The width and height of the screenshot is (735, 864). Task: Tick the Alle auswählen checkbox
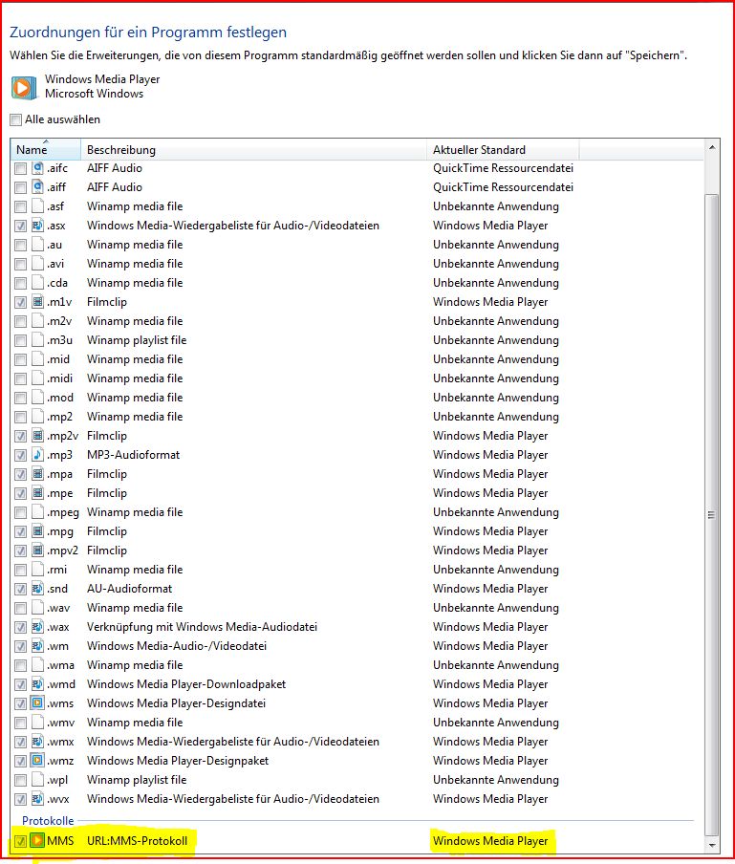pos(16,119)
